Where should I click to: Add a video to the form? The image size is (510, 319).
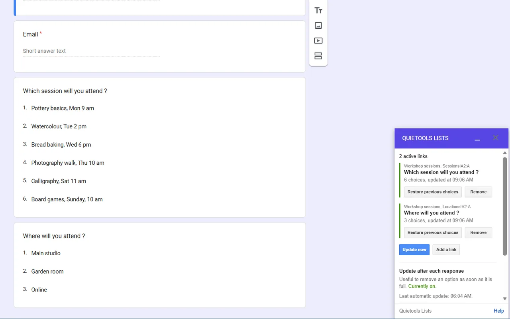(x=318, y=41)
